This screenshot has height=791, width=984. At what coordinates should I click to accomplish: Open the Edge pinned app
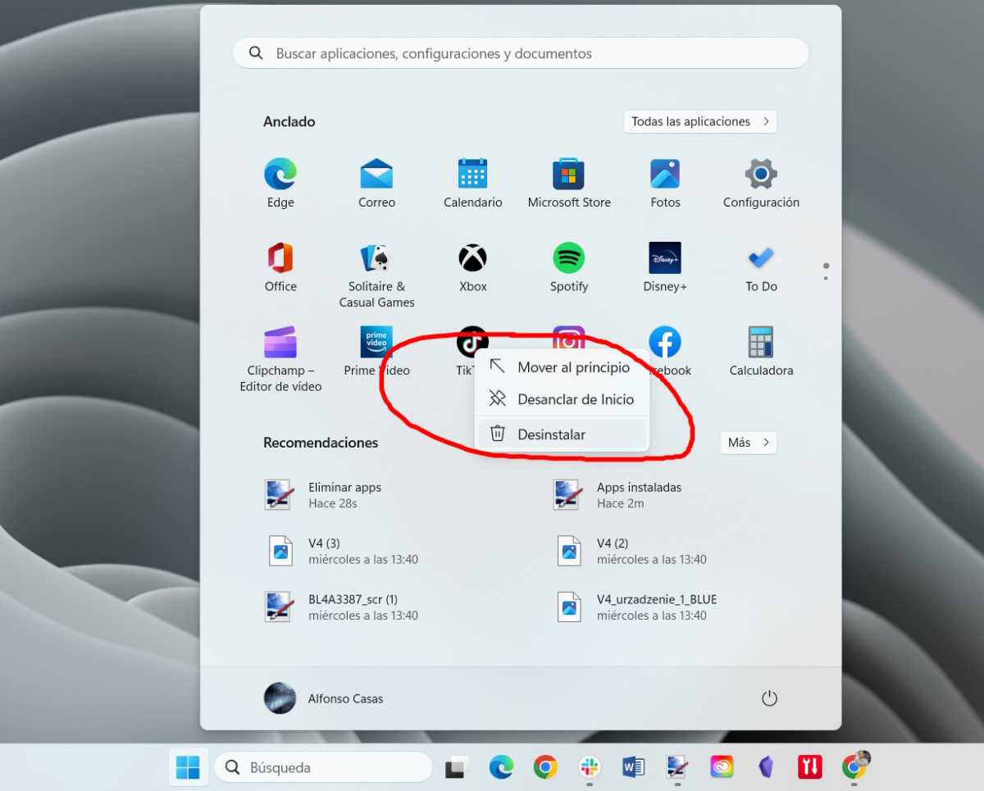[280, 184]
